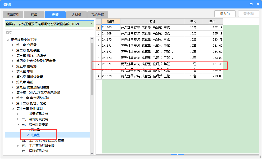Expand 第四章 控制设备及低压电器 node
The height and width of the screenshot is (159, 262).
tap(13, 61)
